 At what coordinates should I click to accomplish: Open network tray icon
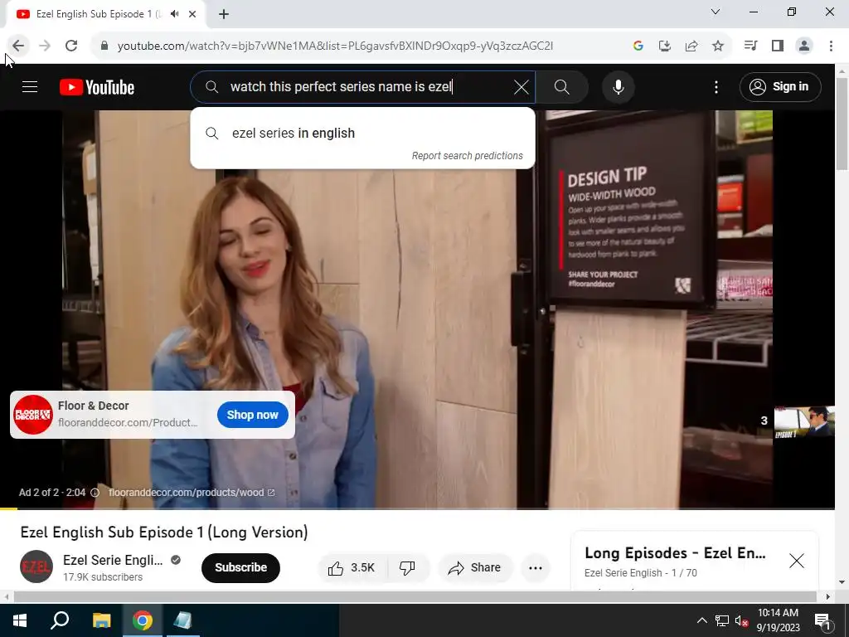click(722, 620)
